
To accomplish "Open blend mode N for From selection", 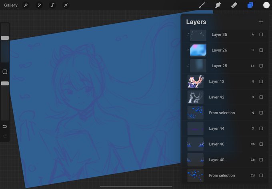I will [x=253, y=113].
